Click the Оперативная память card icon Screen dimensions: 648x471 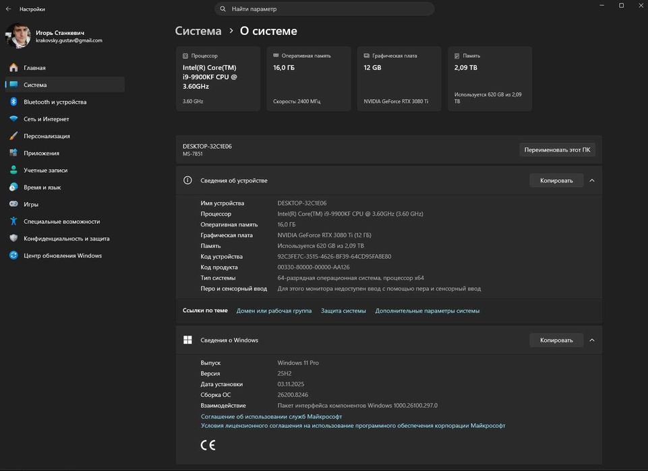pyautogui.click(x=276, y=55)
